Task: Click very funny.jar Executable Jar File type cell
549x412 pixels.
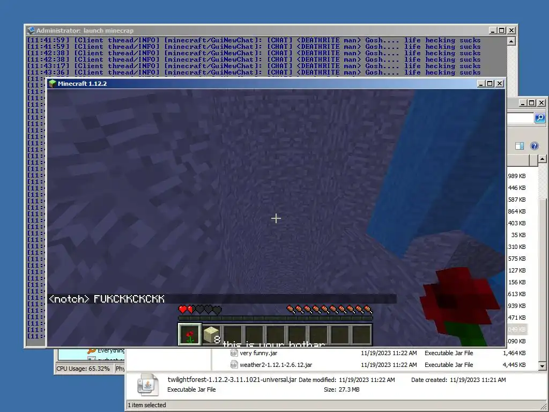Action: 449,353
